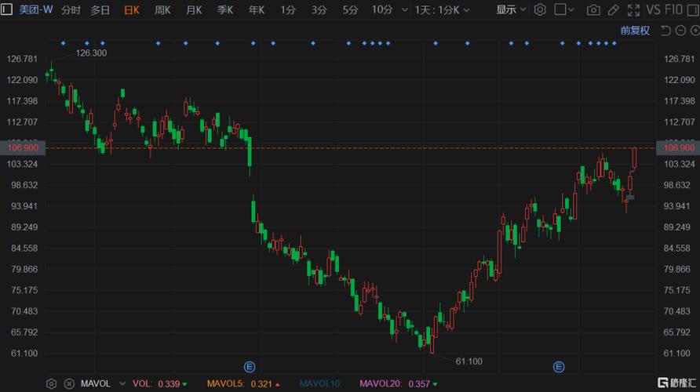The image size is (700, 392).
Task: Select the 周K weekly candlestick tab
Action: click(x=162, y=10)
